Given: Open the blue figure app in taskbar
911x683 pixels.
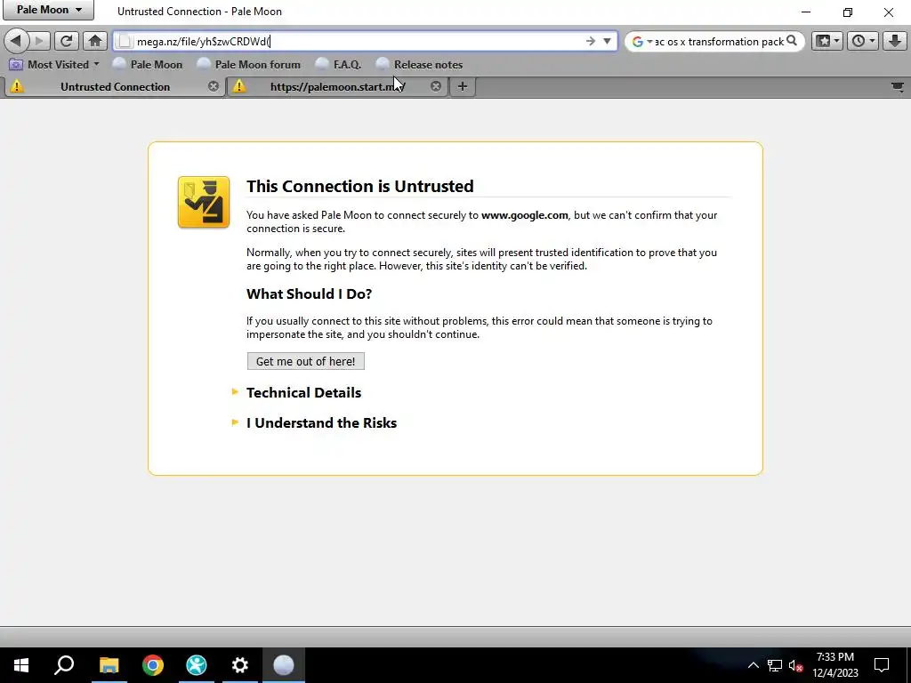Looking at the screenshot, I should (x=197, y=665).
